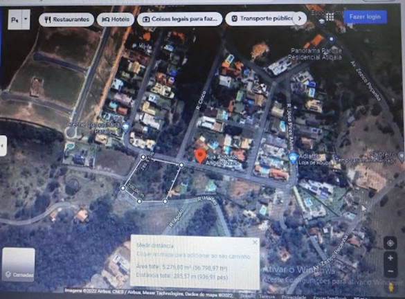Image resolution: width=405 pixels, height=299 pixels.
Task: Click the Panorama Parque Residencial Atibaia label
Action: [315, 54]
